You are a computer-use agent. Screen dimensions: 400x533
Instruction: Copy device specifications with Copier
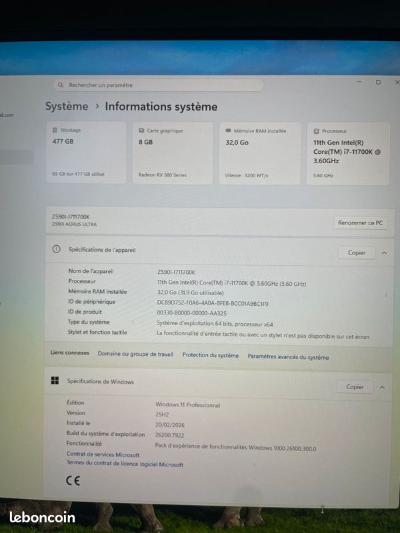pos(357,253)
